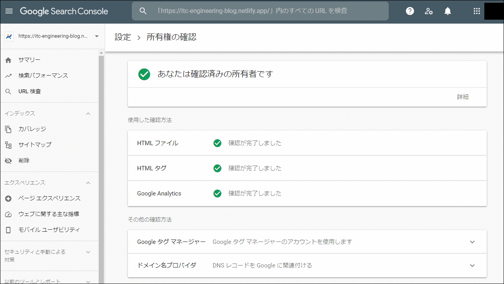Open the Help question mark icon
The width and height of the screenshot is (504, 284).
point(410,11)
